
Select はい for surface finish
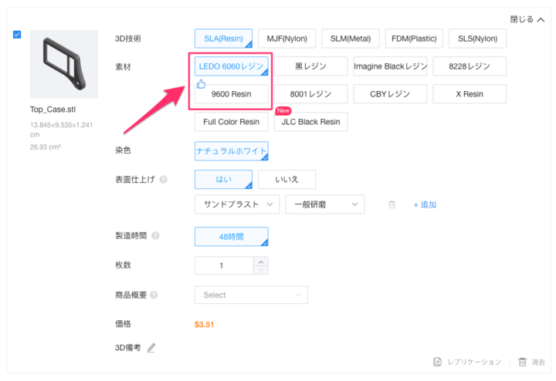223,180
